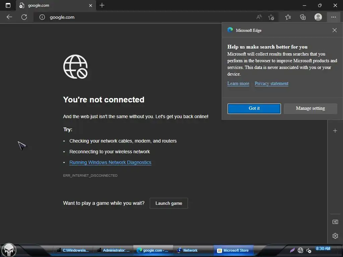Viewport: 343px width, 257px height.
Task: Open Microsoft Store from taskbar
Action: point(233,250)
